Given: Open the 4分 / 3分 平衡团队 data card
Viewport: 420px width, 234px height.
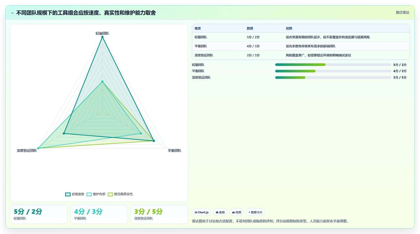Looking at the screenshot, I should coord(99,214).
